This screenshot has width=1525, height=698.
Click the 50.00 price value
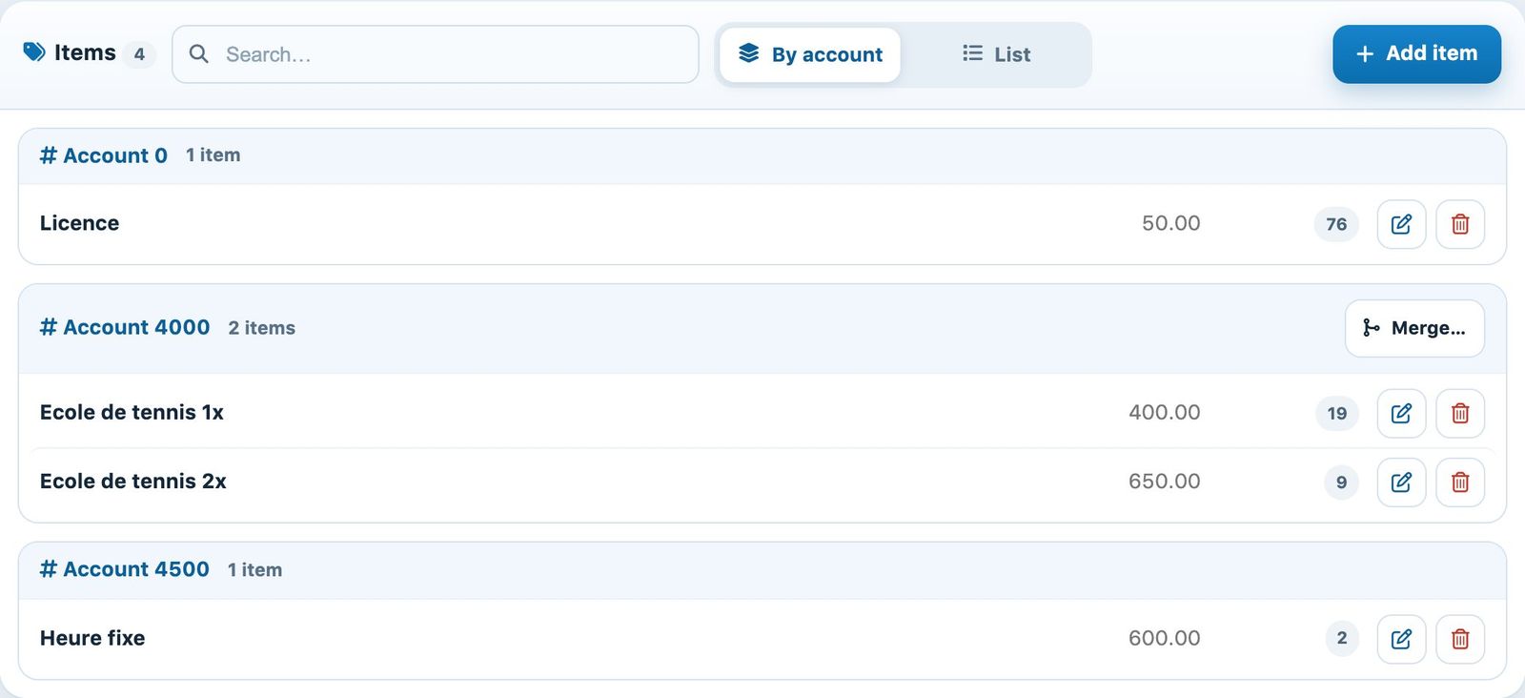(x=1171, y=223)
